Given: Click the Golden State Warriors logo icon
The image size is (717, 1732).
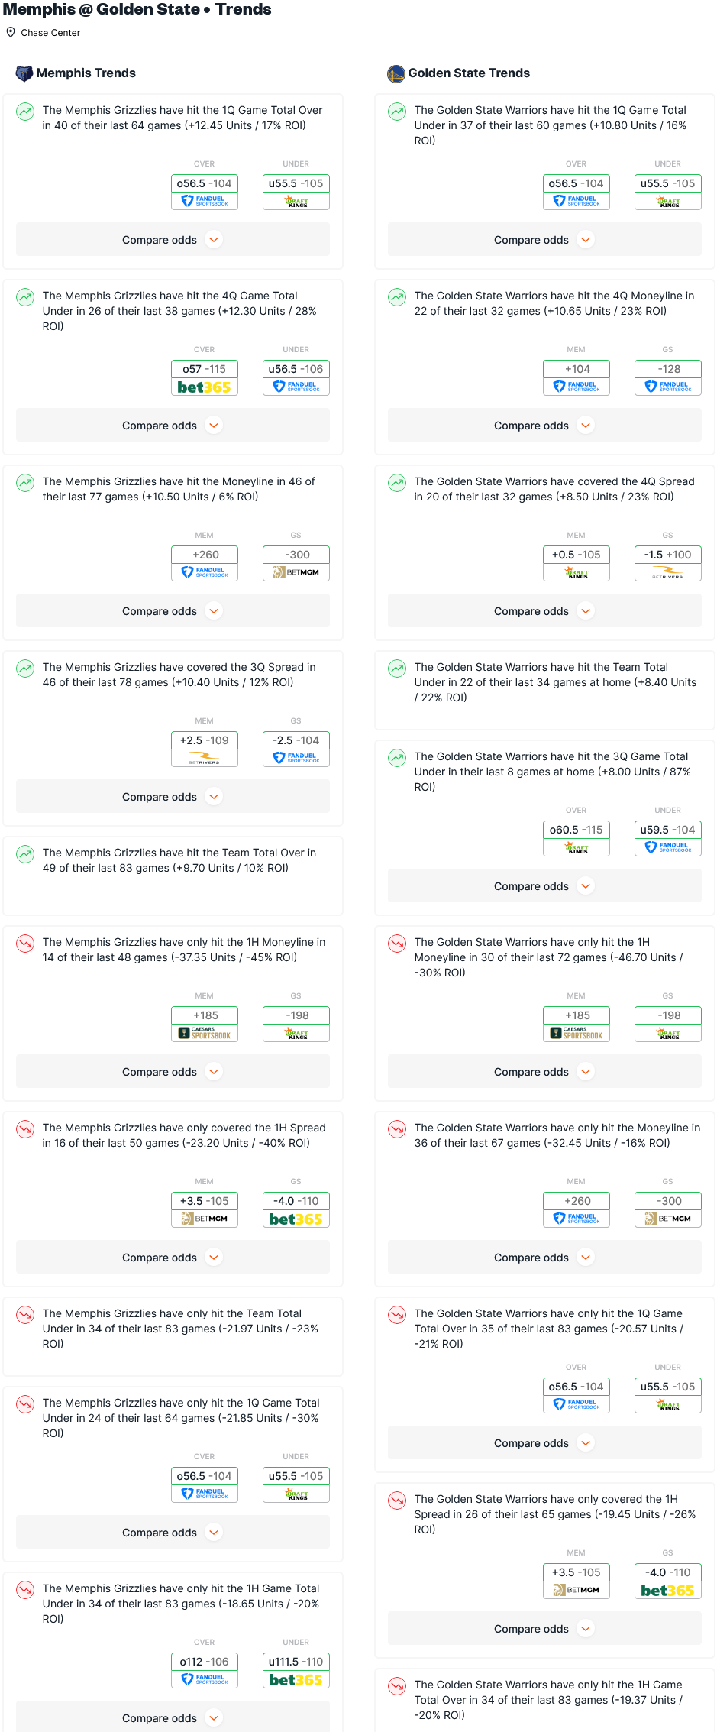Looking at the screenshot, I should click(396, 73).
